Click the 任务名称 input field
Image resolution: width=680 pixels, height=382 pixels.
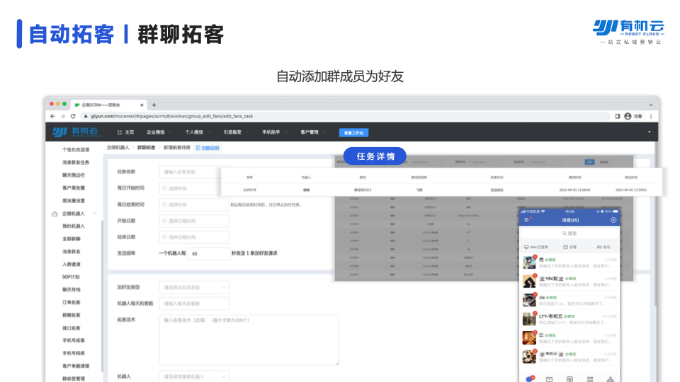[190, 172]
